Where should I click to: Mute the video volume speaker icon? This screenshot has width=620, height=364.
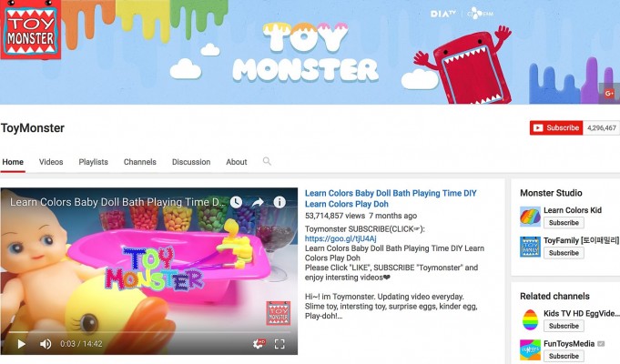point(46,344)
